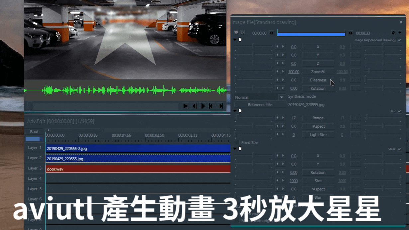Click the rotate-arrows icon near the plus button

point(393,33)
